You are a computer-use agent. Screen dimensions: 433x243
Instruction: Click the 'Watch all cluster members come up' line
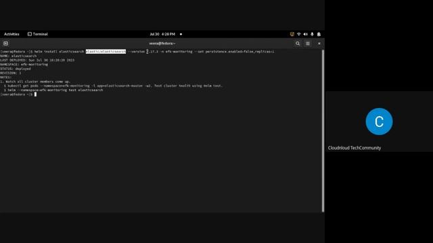35,82
